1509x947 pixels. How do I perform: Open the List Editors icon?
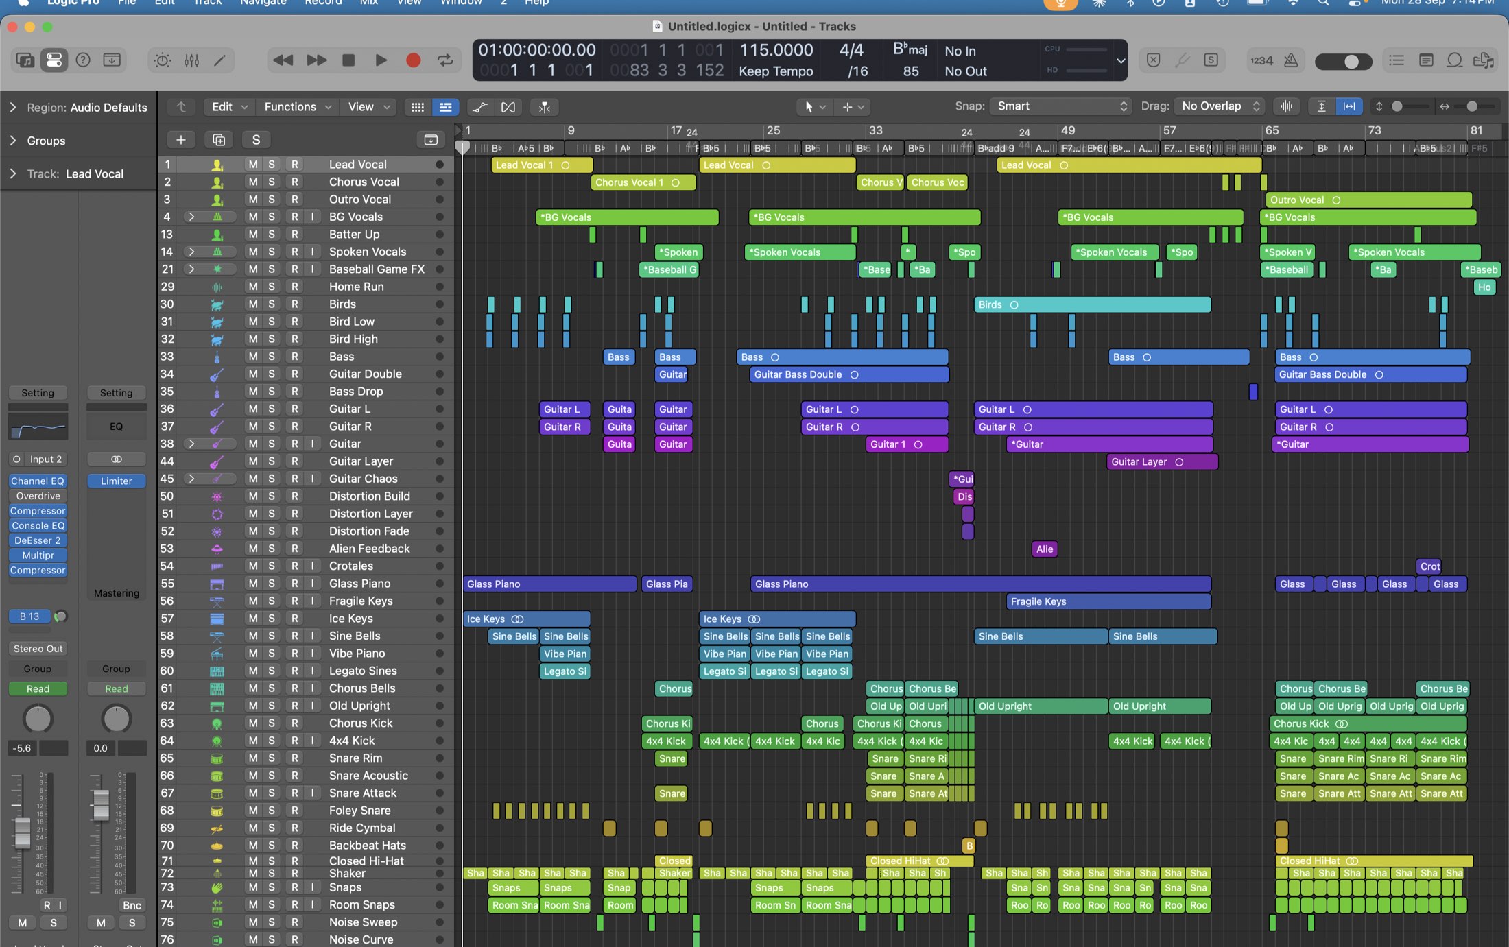point(1397,60)
